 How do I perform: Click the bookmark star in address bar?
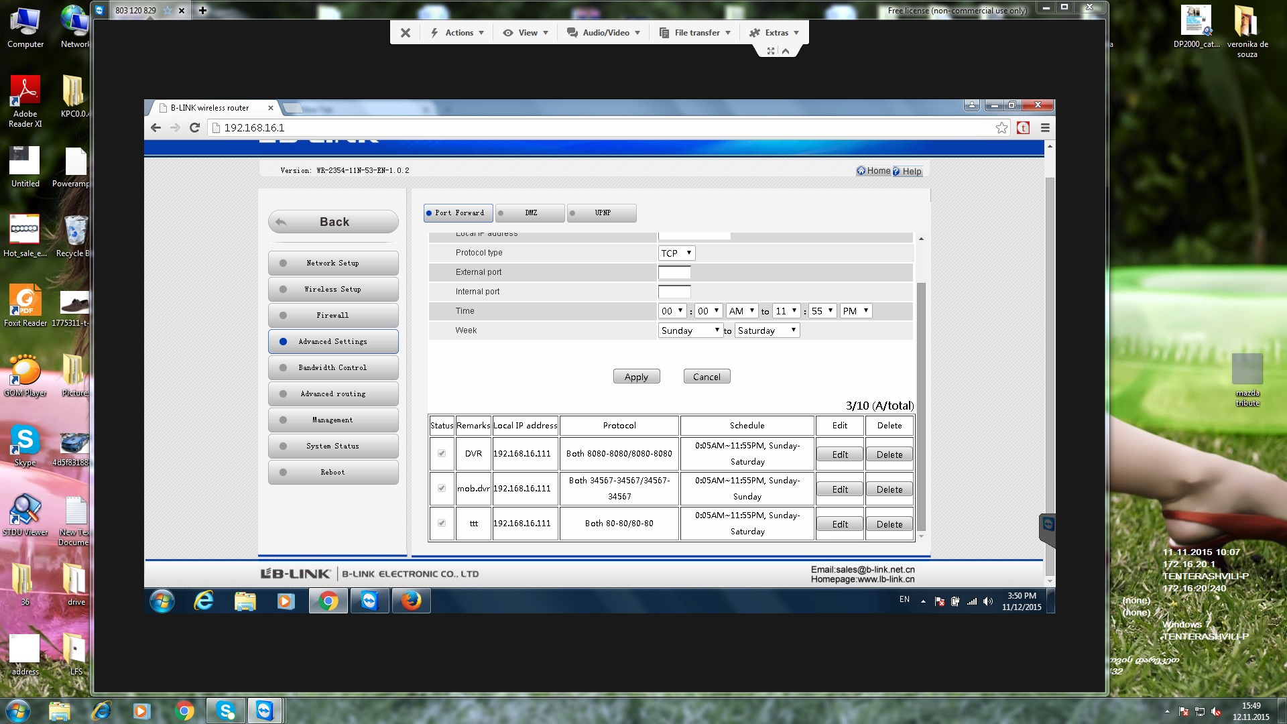[1001, 127]
